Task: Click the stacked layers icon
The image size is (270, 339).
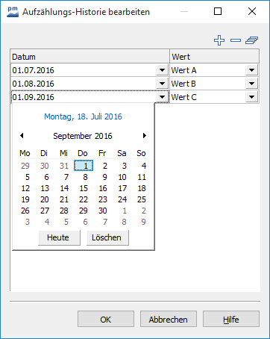Action: click(x=252, y=40)
